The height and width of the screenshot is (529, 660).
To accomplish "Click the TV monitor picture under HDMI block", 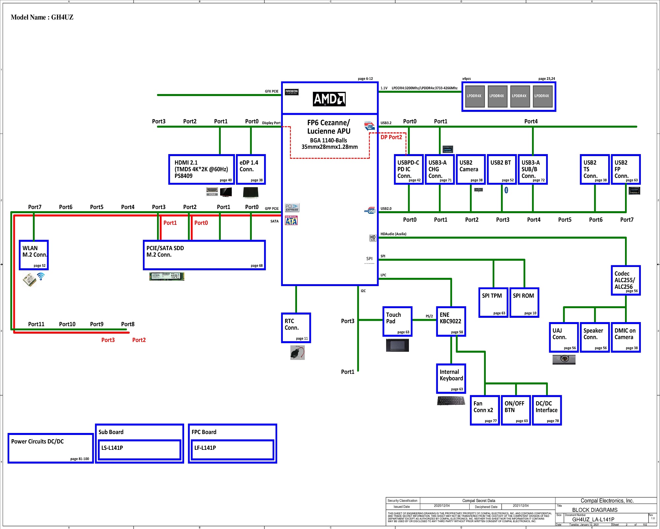I will pos(226,192).
